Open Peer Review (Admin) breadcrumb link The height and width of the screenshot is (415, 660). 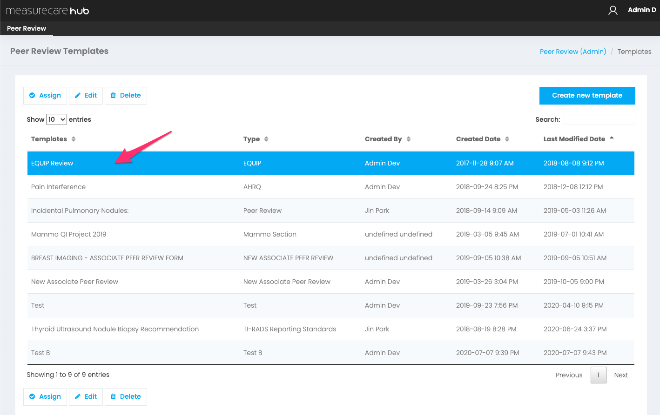pos(573,52)
